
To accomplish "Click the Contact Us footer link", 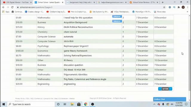I will point(38,98).
